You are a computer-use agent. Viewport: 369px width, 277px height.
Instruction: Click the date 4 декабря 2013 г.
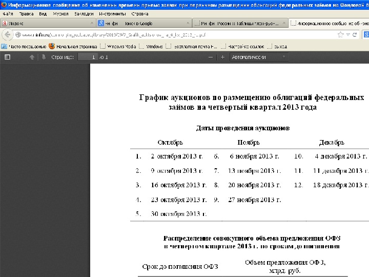point(341,156)
